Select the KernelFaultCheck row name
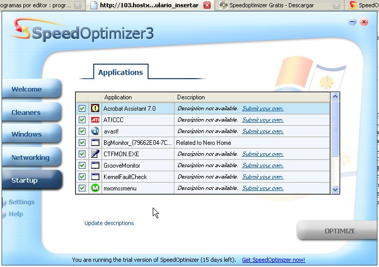379x267 pixels. pos(125,177)
